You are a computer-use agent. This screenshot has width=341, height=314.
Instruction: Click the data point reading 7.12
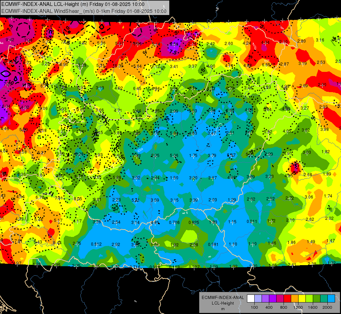pos(156,66)
